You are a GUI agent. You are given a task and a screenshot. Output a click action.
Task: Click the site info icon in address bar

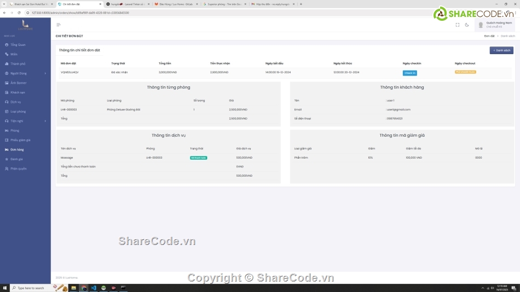(x=28, y=13)
